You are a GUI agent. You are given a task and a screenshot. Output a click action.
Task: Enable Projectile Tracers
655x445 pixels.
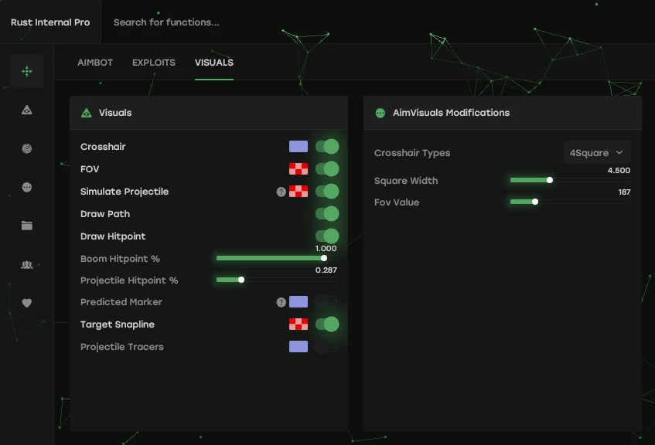tap(326, 346)
